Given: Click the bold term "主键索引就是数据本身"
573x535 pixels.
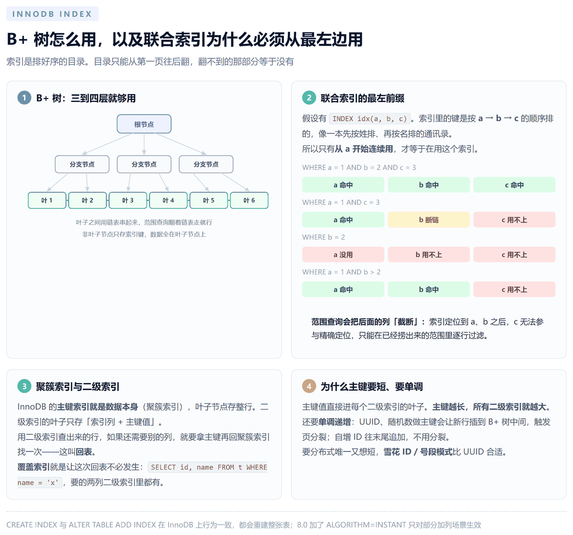Looking at the screenshot, I should [x=97, y=407].
